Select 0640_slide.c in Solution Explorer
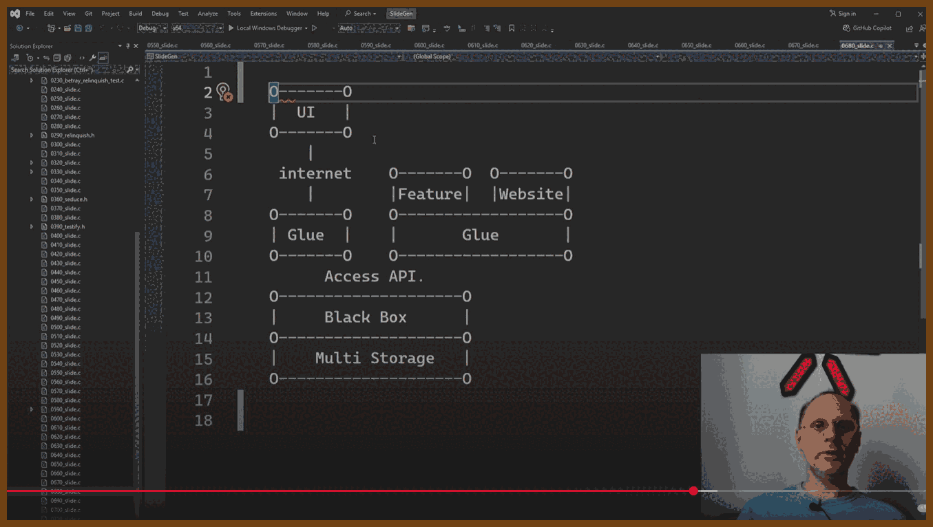933x527 pixels. point(65,455)
